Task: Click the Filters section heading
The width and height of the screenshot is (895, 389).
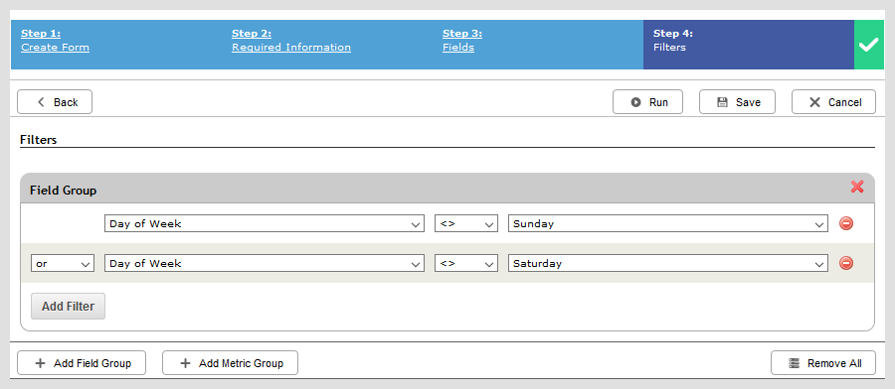Action: pos(38,140)
